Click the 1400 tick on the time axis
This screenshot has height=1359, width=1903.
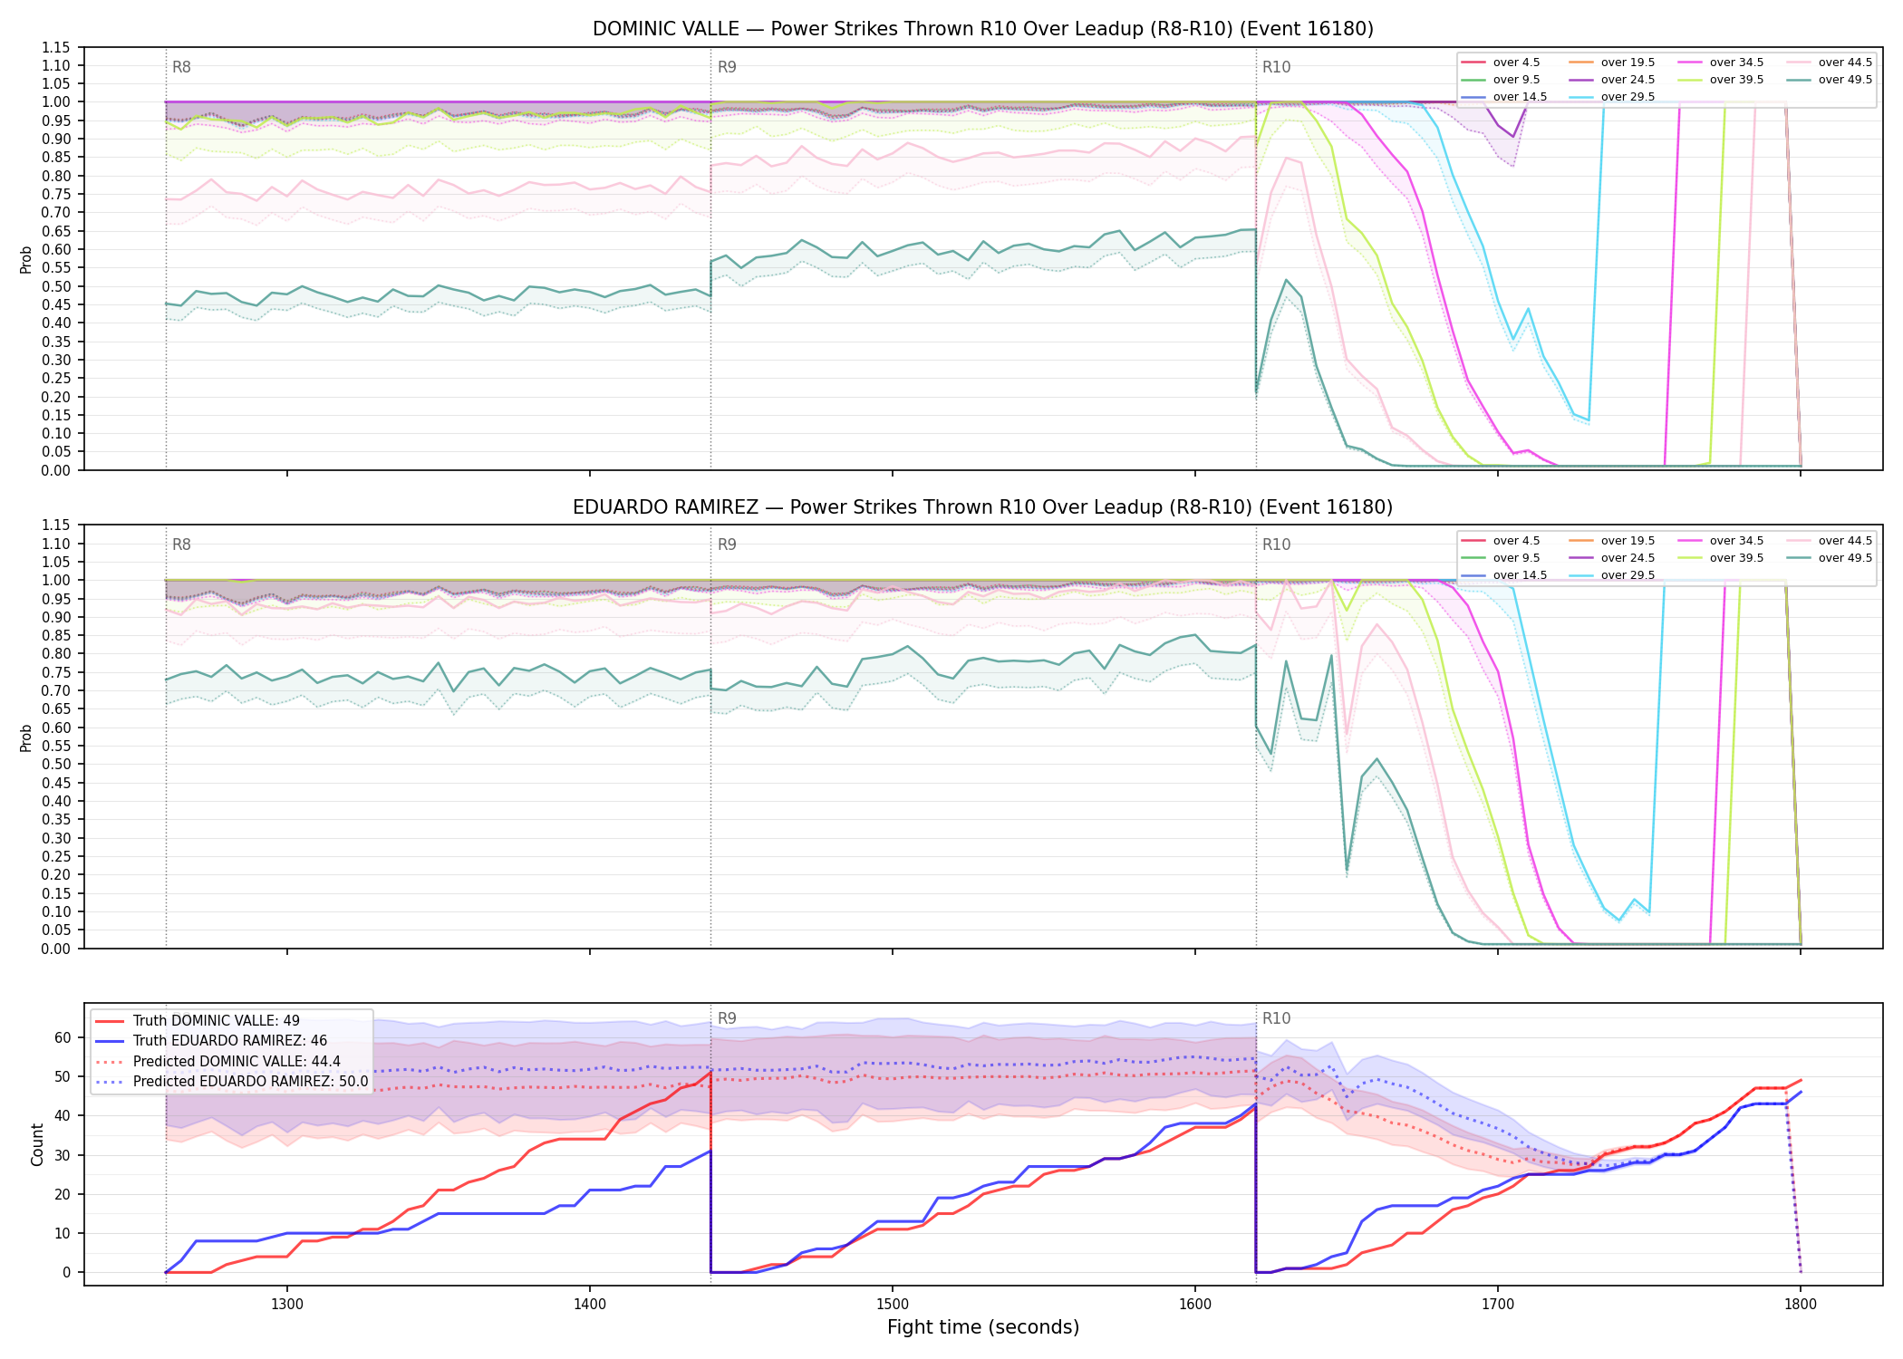(590, 1305)
